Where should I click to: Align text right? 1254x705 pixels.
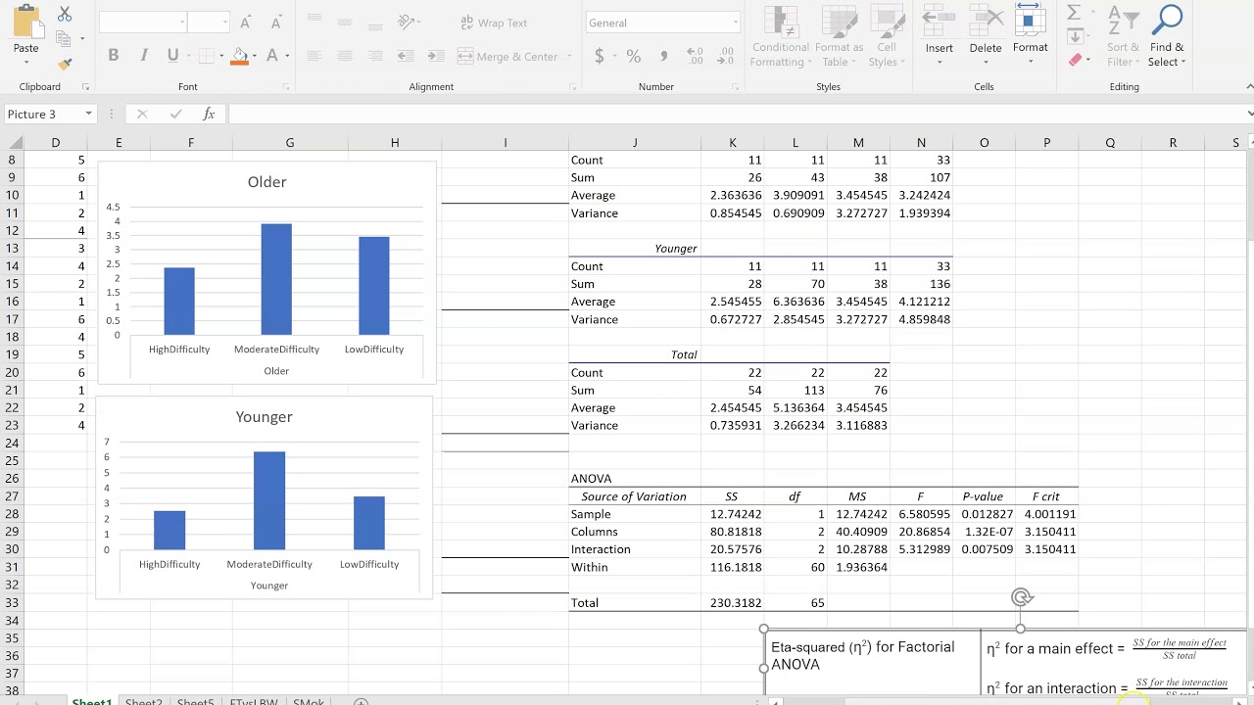[375, 56]
